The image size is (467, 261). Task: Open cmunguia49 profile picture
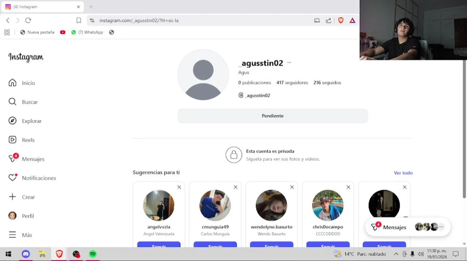point(215,205)
